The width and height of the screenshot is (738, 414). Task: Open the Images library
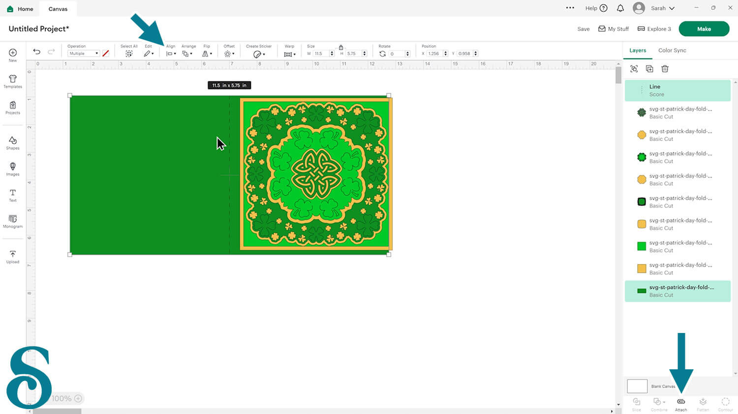(13, 169)
